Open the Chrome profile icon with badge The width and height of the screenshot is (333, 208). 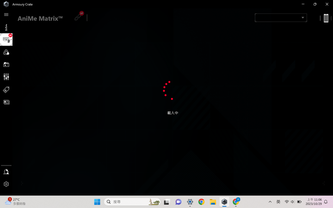coord(236,202)
